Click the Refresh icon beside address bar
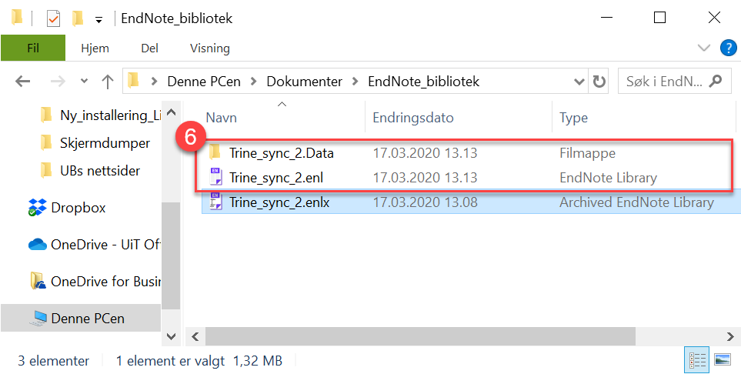The width and height of the screenshot is (741, 374). click(599, 81)
